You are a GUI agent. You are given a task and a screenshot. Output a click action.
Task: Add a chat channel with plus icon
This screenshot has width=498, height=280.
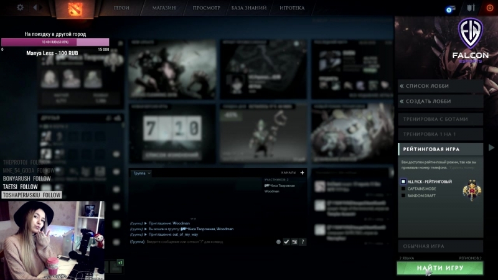click(x=303, y=173)
